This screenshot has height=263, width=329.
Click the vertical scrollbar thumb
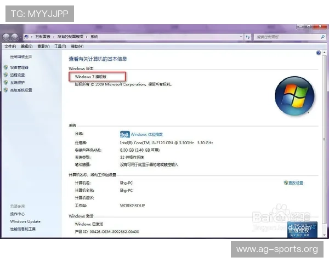325,139
